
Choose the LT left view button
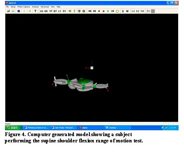(x=60, y=11)
